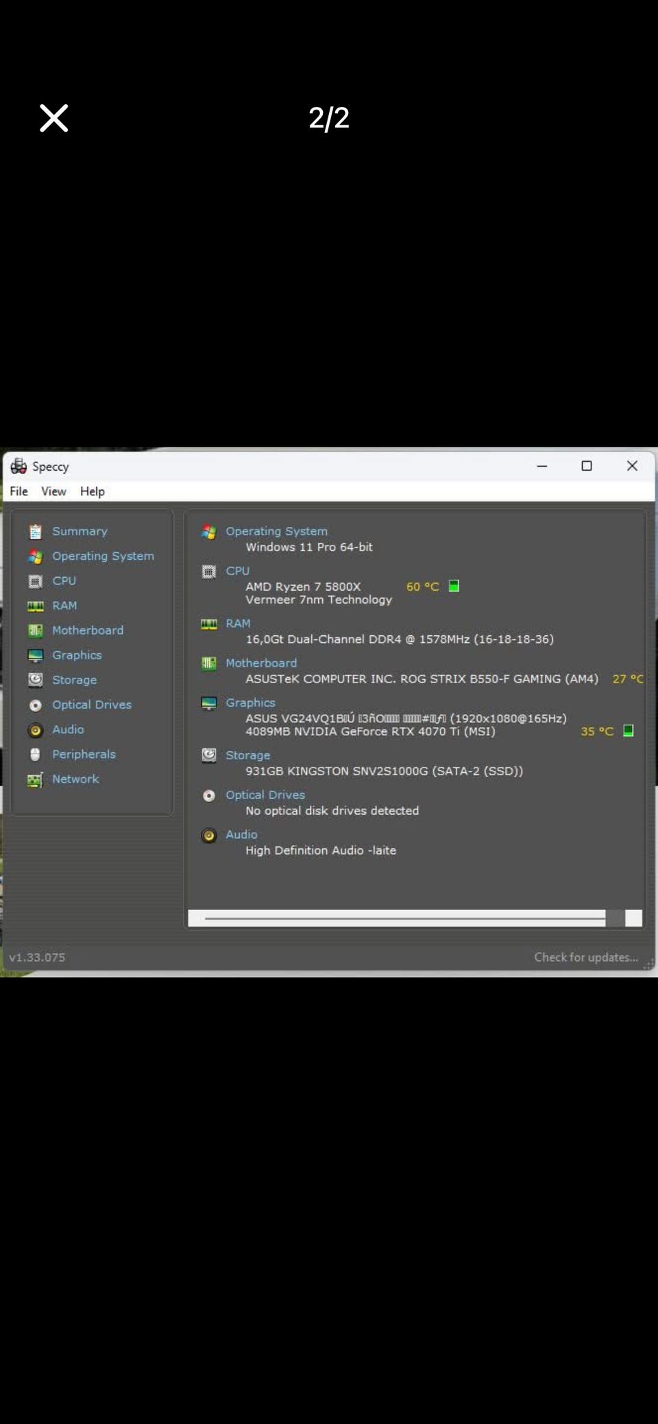Click the Operating System flag icon in the sidebar
Image resolution: width=658 pixels, height=1424 pixels.
(x=36, y=556)
